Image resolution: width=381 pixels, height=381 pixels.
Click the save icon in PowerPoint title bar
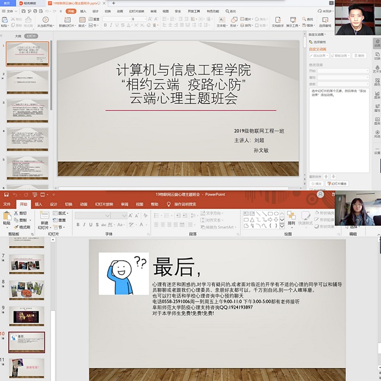[x=6, y=194]
